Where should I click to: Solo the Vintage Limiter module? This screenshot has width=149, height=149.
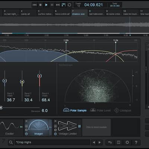click(56, 130)
